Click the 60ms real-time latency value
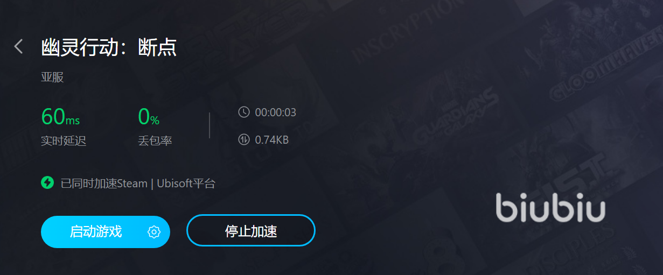Screen dimensions: 663x275 click(x=60, y=116)
